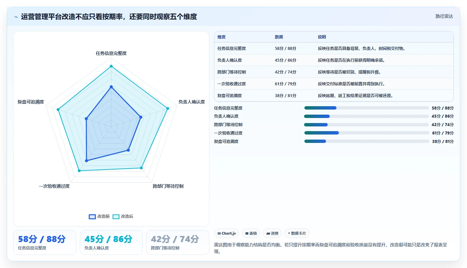Click the 一次验收通过度 radar axis label
The width and height of the screenshot is (467, 268).
click(54, 186)
